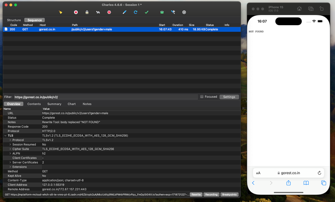Click the Rotate device icon in simulator
Image resolution: width=335 pixels, height=202 pixels.
322,9
